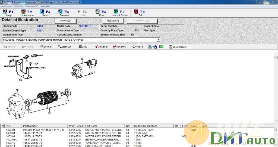Print with the F6 Print icon

pyautogui.click(x=101, y=13)
